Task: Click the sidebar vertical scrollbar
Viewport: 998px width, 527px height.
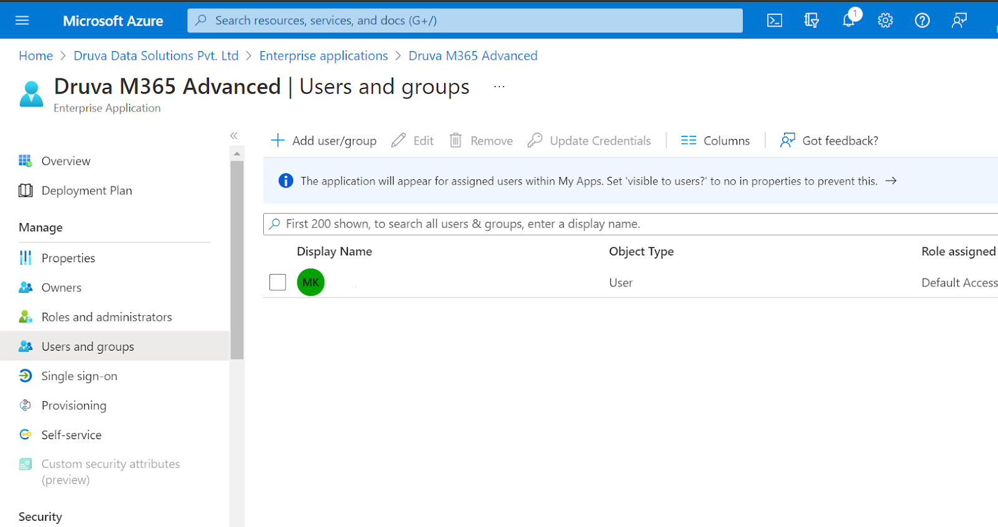Action: [237, 260]
